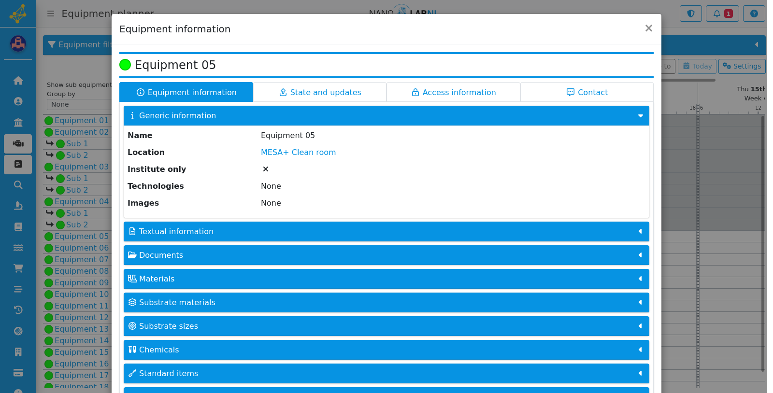The image size is (773, 393).
Task: Open the user profile sidebar icon
Action: [18, 101]
